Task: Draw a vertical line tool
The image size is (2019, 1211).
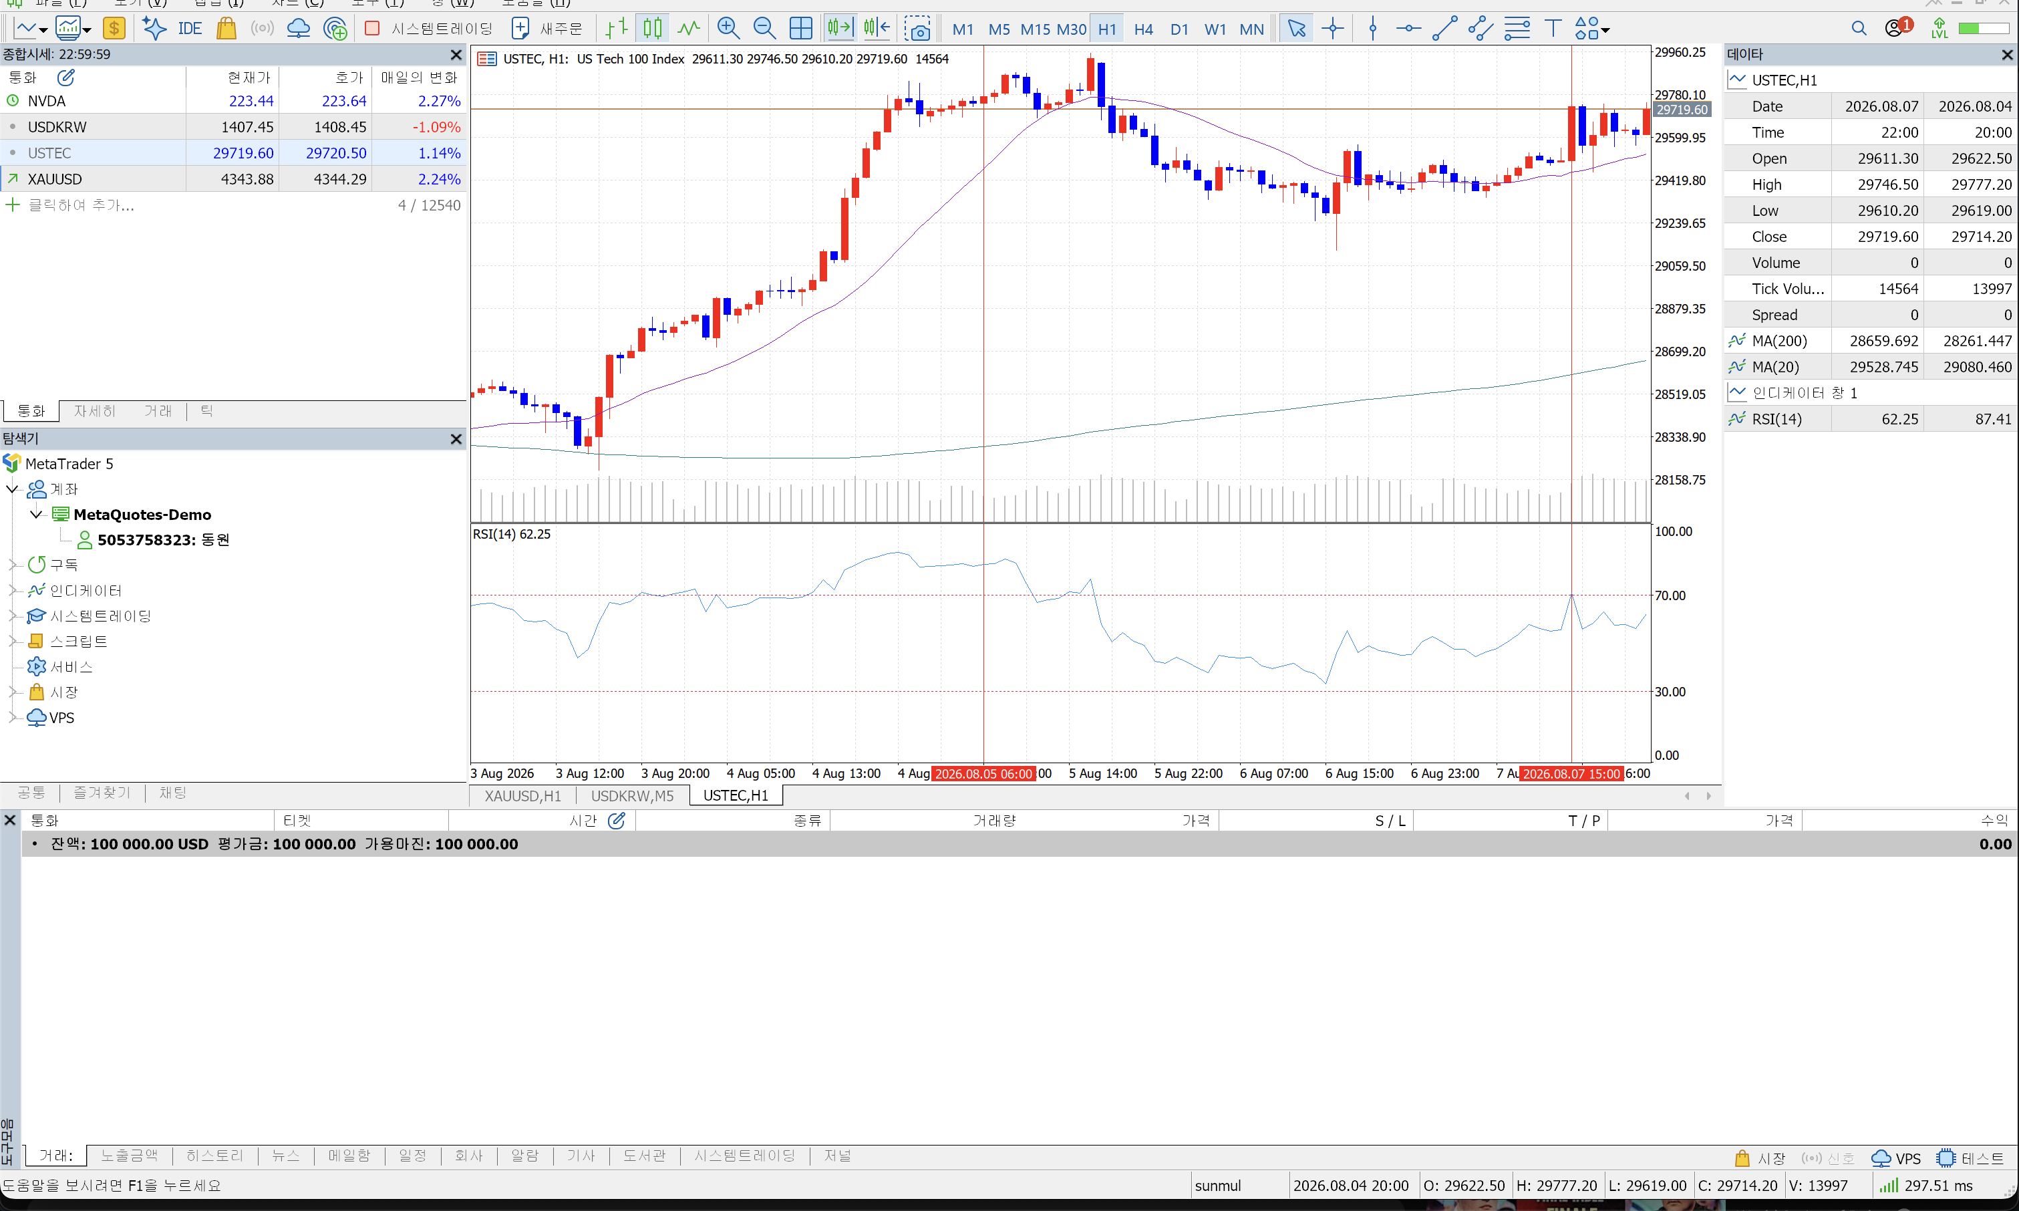Action: (1373, 29)
